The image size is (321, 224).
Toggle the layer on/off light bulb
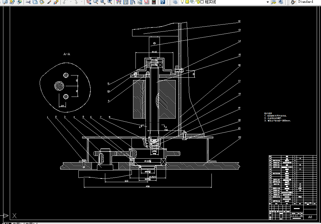pyautogui.click(x=182, y=2)
